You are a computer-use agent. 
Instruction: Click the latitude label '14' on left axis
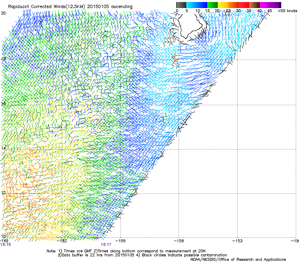pyautogui.click(x=3, y=148)
